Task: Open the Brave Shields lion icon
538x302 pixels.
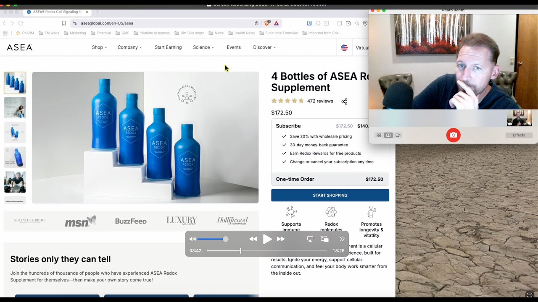Action: (267, 23)
